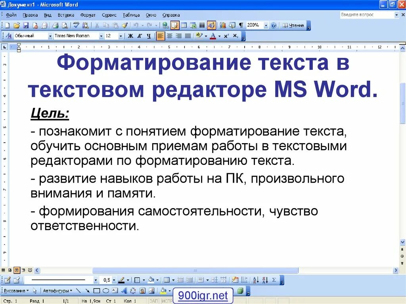
Task: Toggle center text alignment
Action: point(169,36)
